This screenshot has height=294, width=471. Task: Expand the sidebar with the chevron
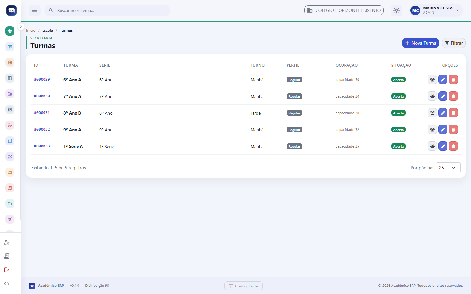click(x=21, y=27)
